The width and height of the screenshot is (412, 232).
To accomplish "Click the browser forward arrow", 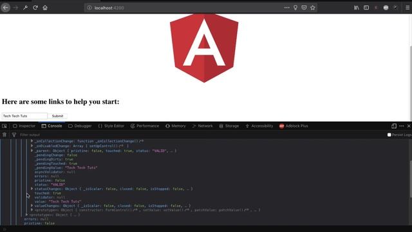I will tap(15, 8).
